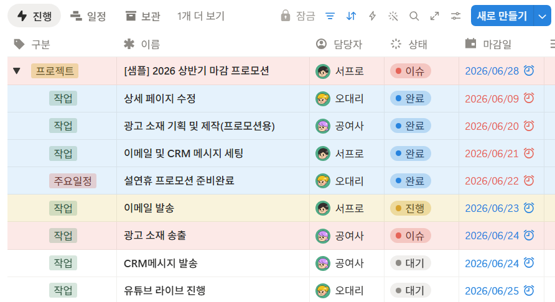The width and height of the screenshot is (555, 302).
Task: Click the 새로 만들기 button
Action: coord(502,16)
